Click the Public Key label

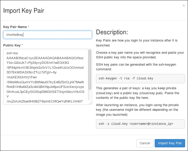point(12,45)
